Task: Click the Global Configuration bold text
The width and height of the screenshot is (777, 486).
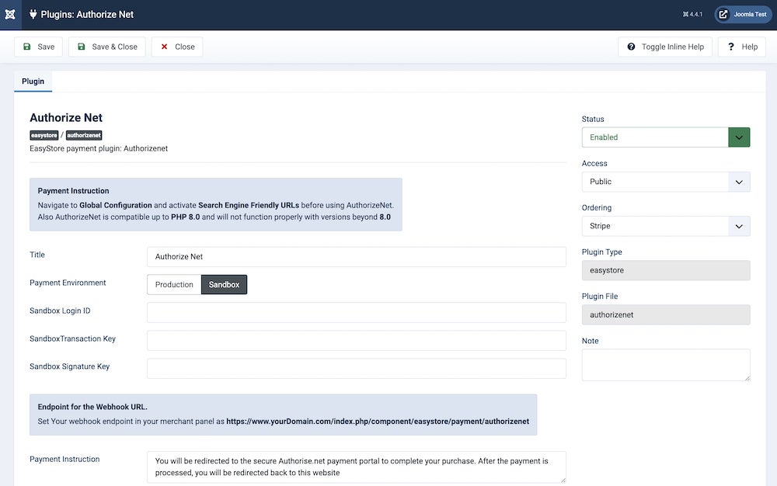Action: pyautogui.click(x=116, y=206)
